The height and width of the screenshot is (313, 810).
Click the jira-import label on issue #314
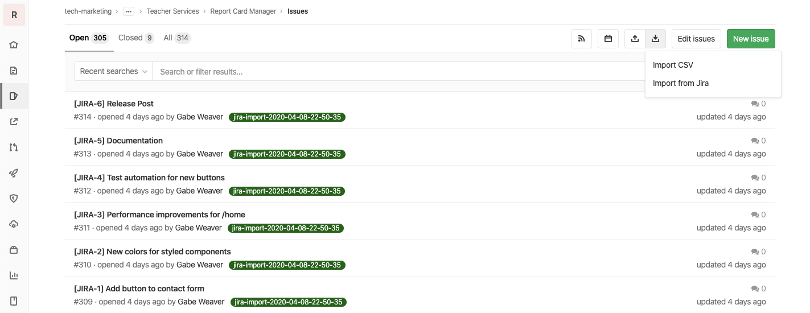point(287,117)
